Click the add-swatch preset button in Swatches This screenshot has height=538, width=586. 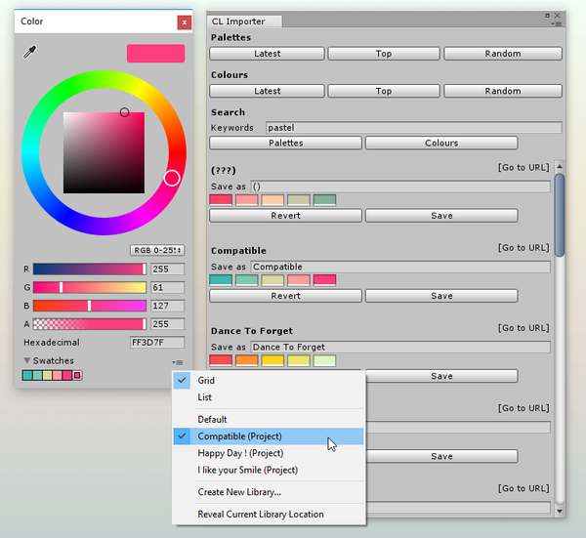78,376
